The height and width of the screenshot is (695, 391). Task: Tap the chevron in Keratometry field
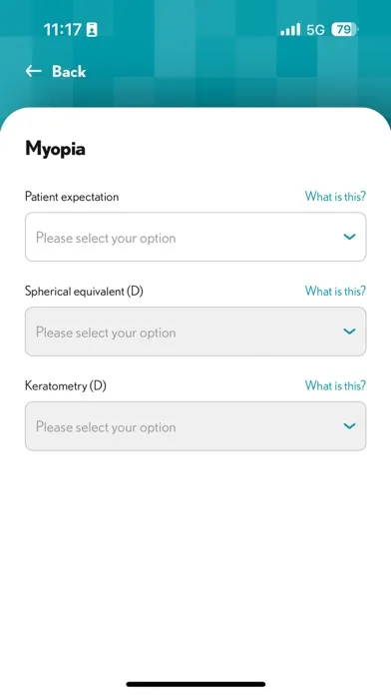(x=349, y=426)
